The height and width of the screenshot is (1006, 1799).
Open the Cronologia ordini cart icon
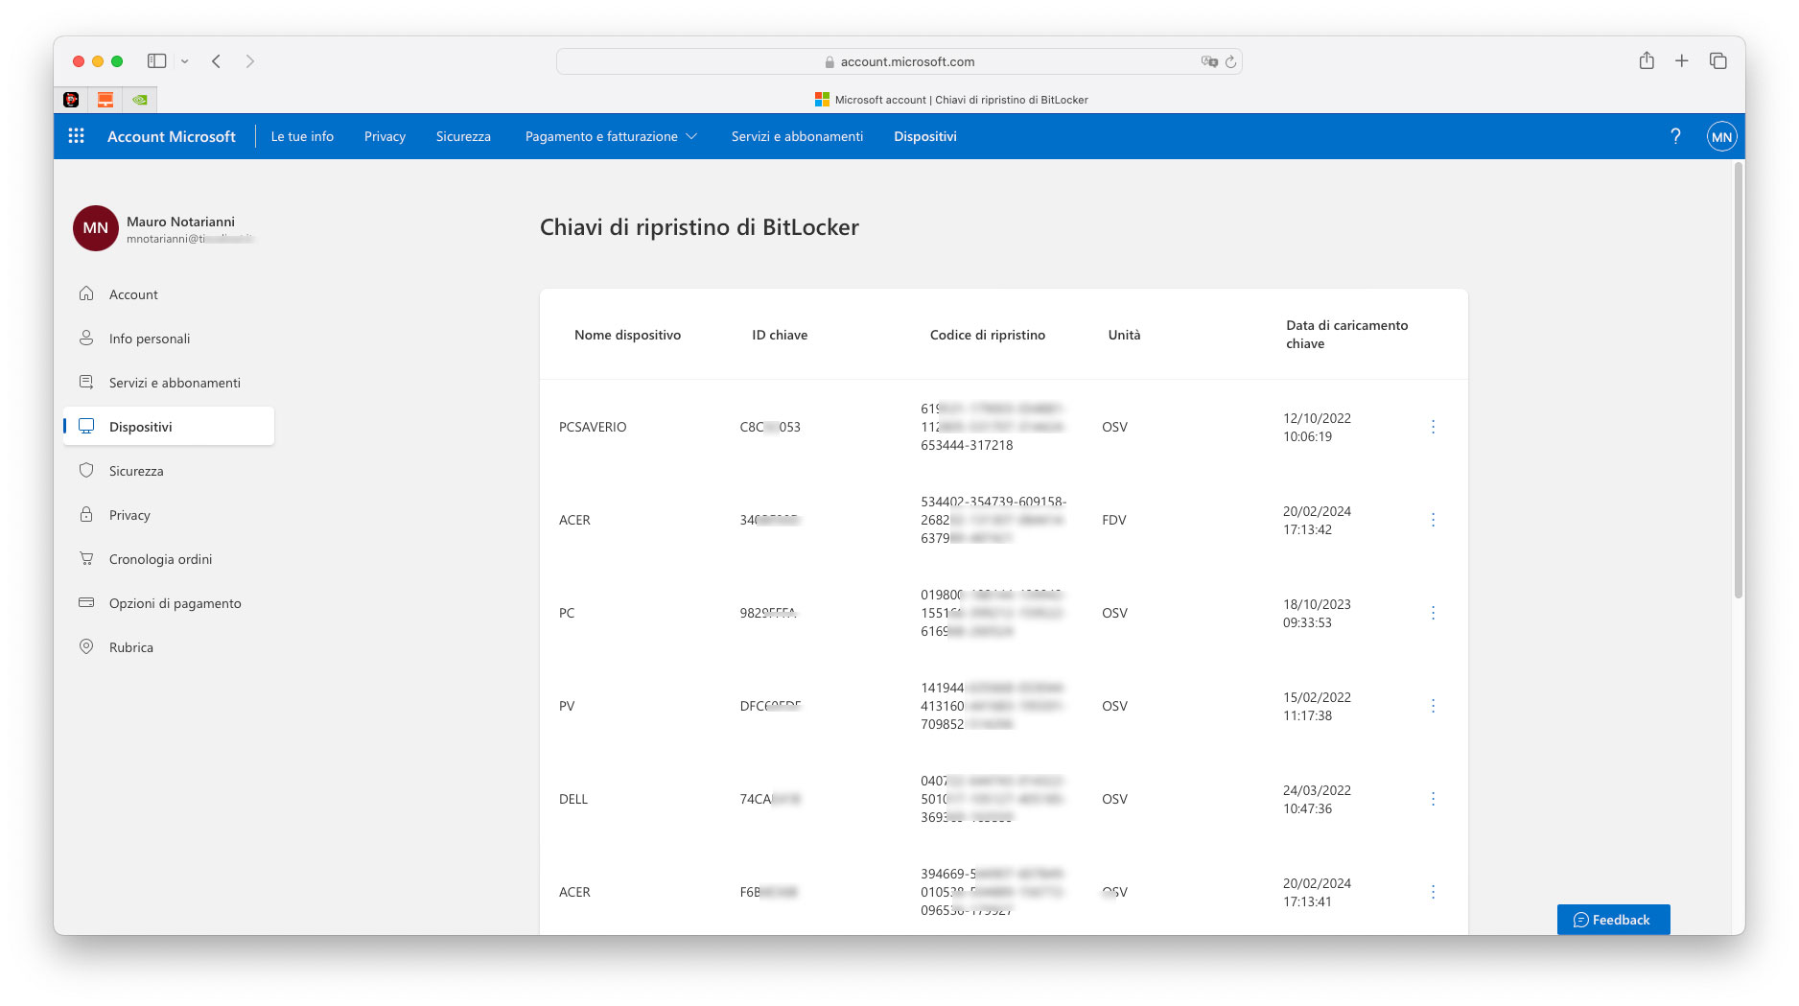coord(86,558)
